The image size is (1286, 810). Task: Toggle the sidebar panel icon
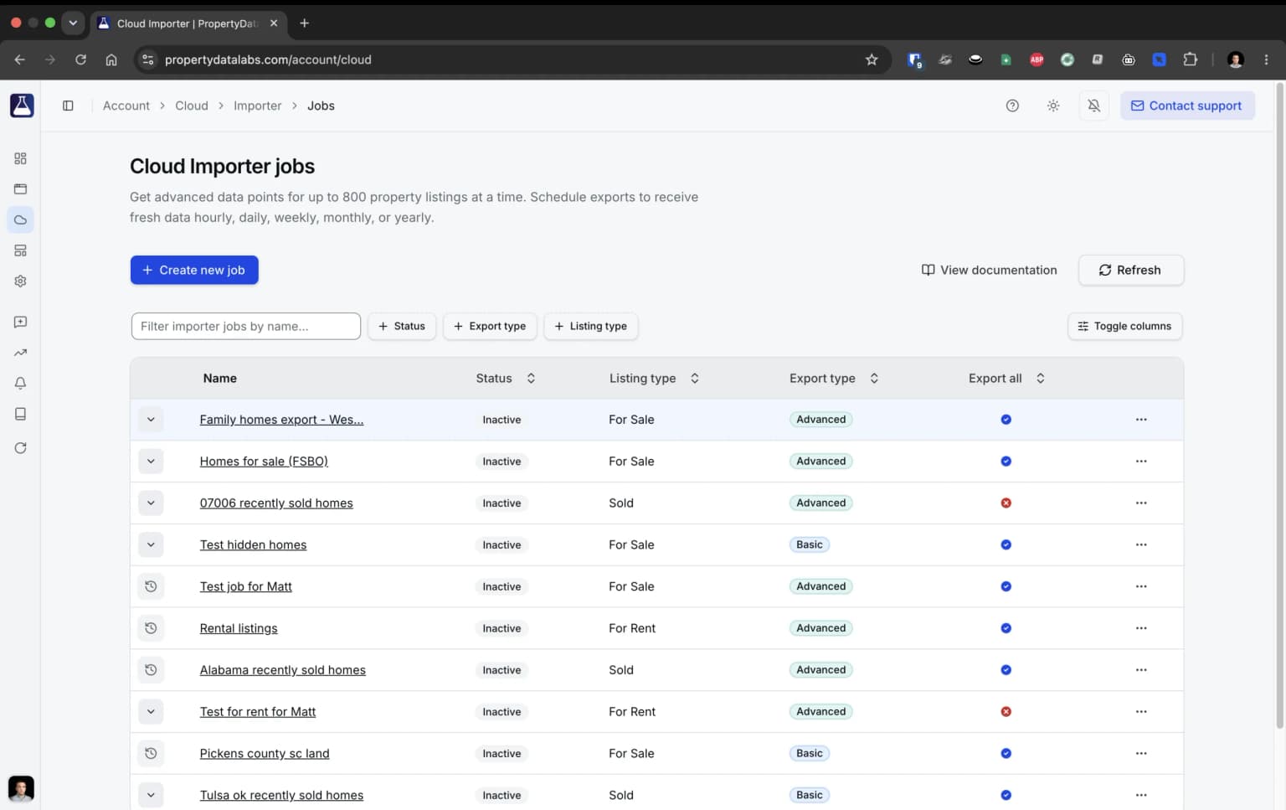(x=68, y=106)
